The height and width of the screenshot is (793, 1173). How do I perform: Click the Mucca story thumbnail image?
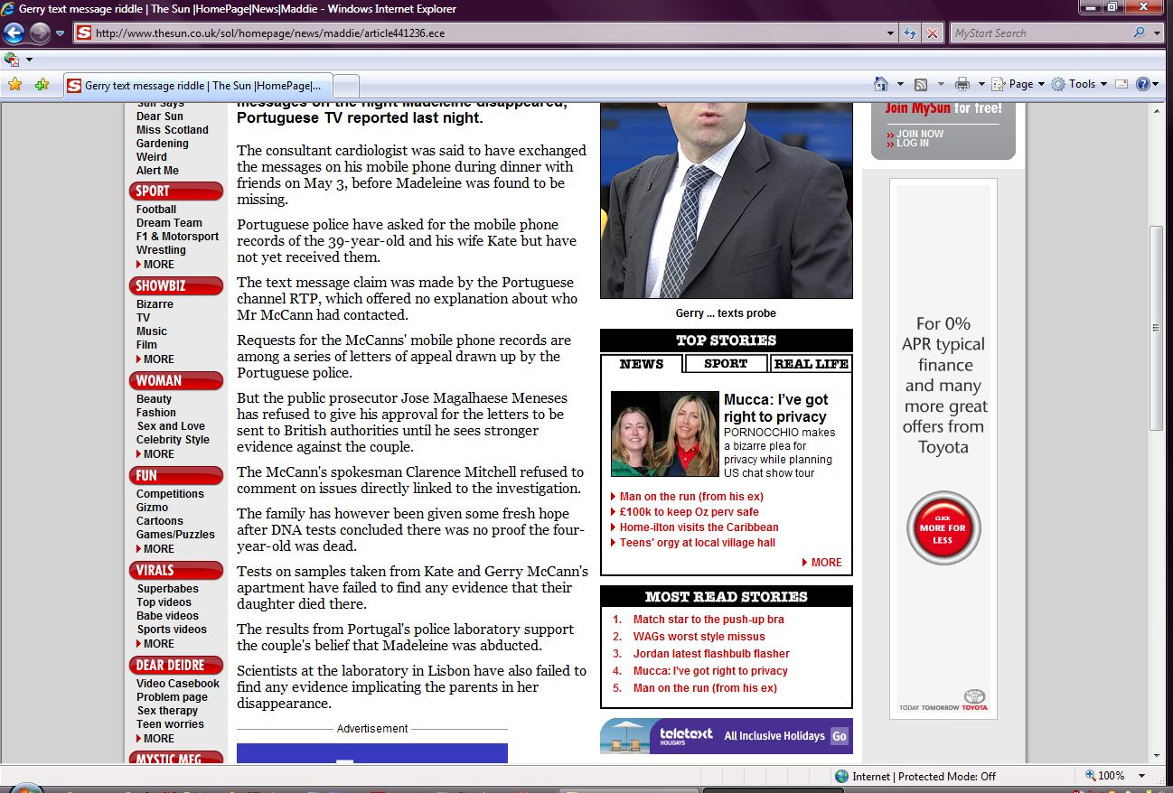click(x=664, y=434)
